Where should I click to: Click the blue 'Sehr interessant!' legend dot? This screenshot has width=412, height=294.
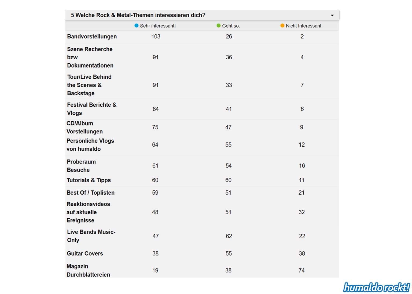click(x=136, y=26)
